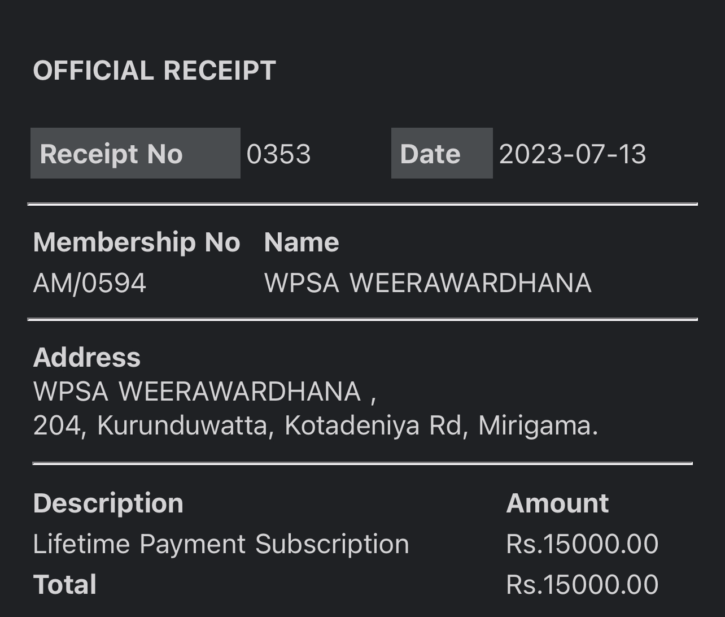The image size is (725, 617).
Task: Click the OFFICIAL RECEIPT heading
Action: pos(154,71)
